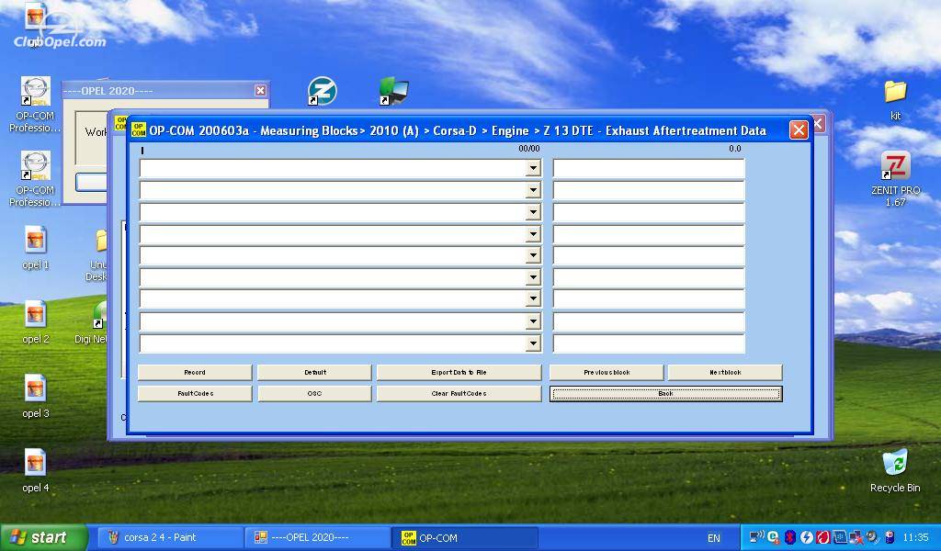Click the fifth row value field
The image size is (941, 551).
click(649, 256)
